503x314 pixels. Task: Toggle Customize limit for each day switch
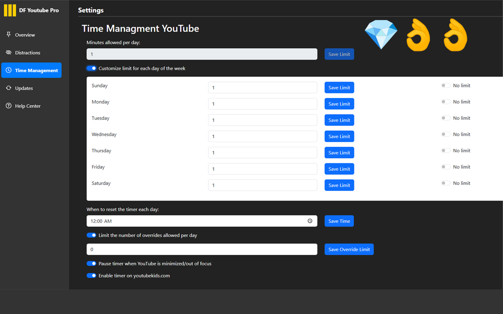92,68
